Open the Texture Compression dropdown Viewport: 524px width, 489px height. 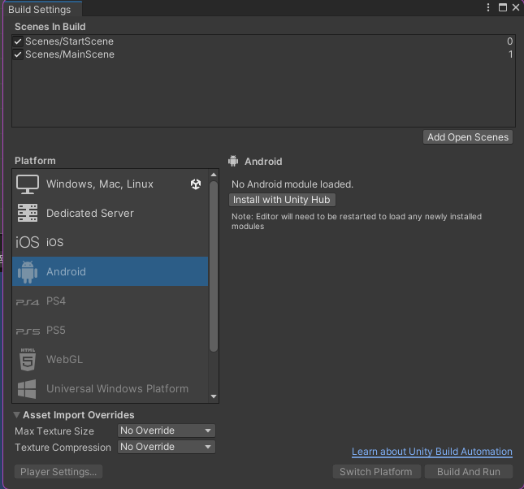pos(166,447)
